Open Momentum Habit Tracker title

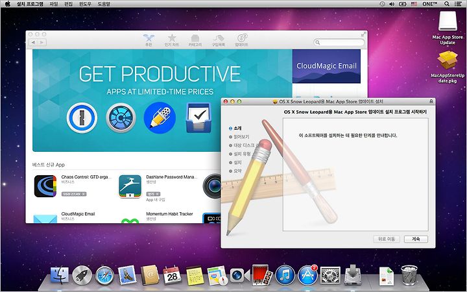[169, 214]
